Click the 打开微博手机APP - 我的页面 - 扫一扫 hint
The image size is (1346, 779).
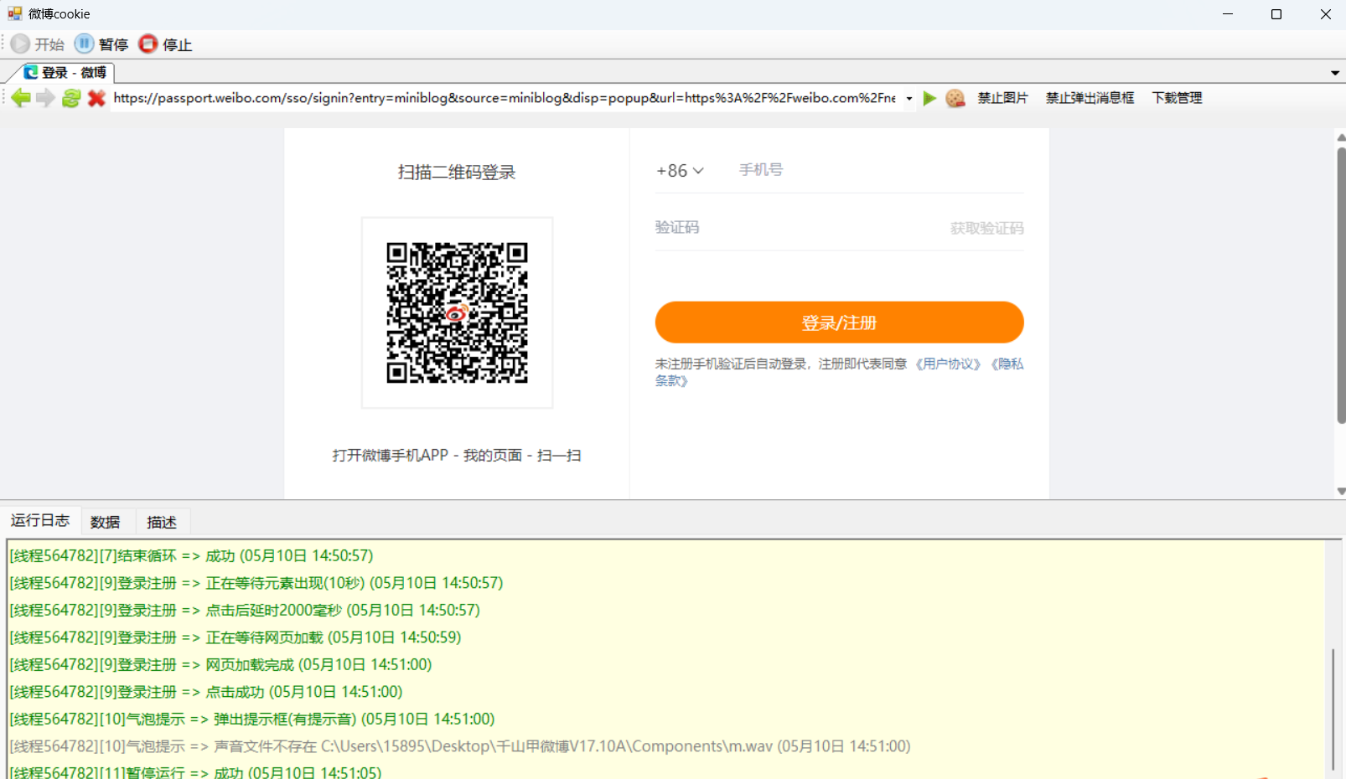click(x=457, y=456)
